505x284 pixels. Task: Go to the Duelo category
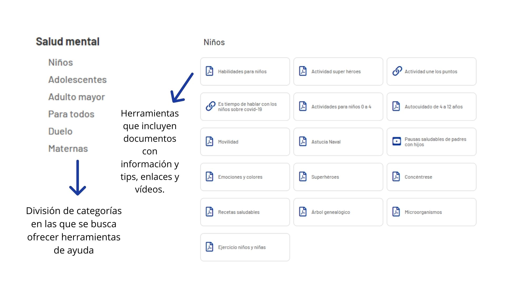tap(60, 131)
